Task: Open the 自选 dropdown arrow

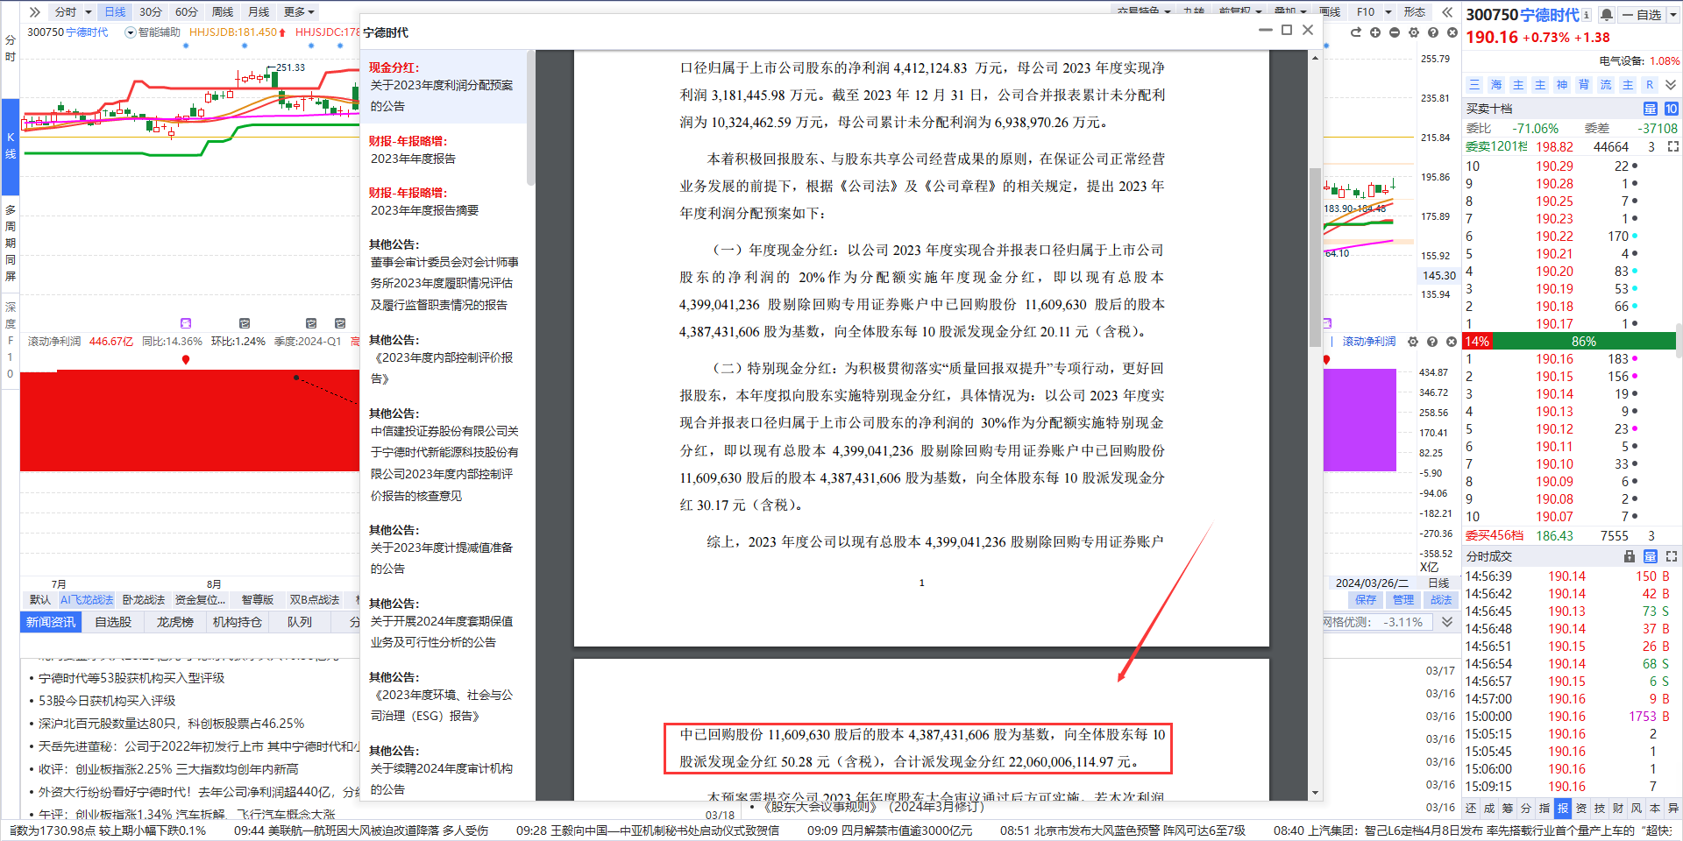Action: (1672, 15)
